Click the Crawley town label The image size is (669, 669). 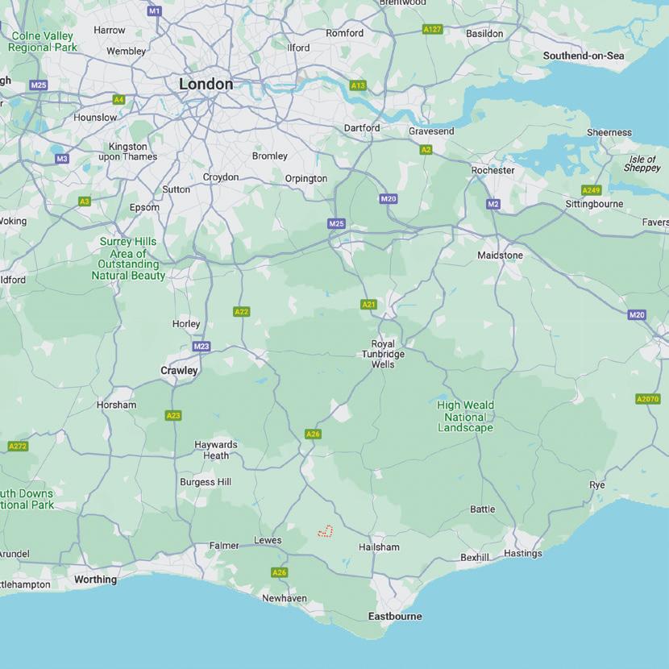pos(179,370)
